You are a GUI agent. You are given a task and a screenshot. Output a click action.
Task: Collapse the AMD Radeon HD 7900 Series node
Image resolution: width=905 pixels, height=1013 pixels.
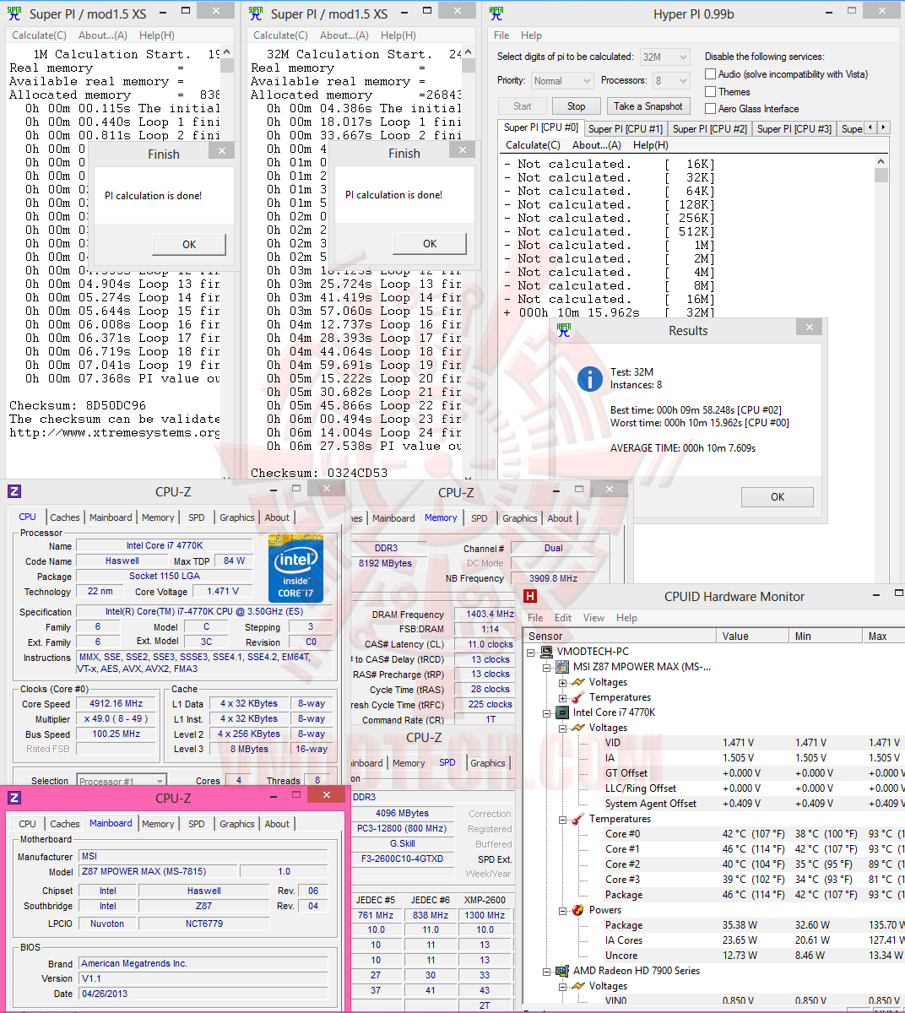point(547,971)
